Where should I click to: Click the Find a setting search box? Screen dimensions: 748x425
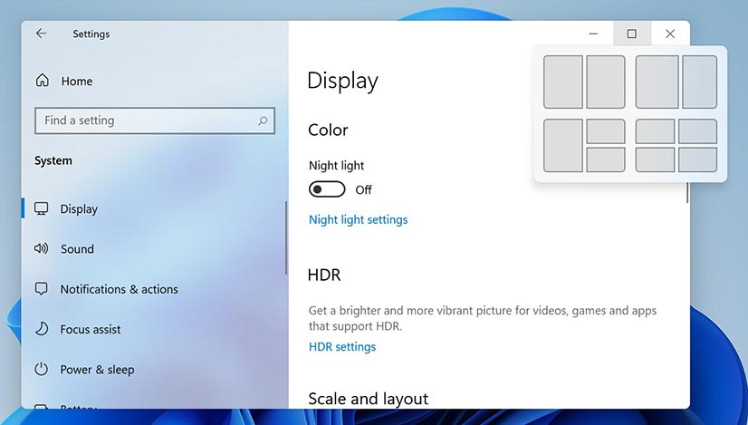click(155, 121)
